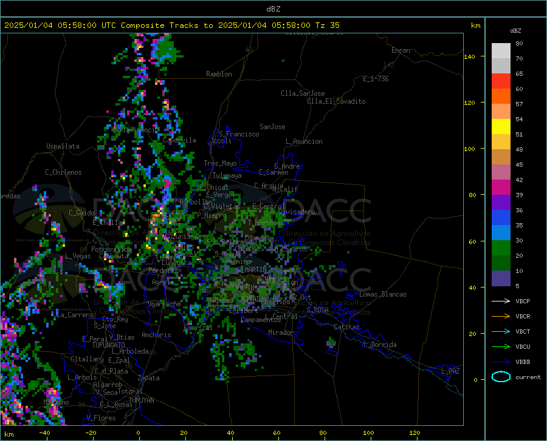Viewport: 547px width, 441px height.
Task: Select the green 20-30 dBZ swatch
Action: pyautogui.click(x=501, y=248)
